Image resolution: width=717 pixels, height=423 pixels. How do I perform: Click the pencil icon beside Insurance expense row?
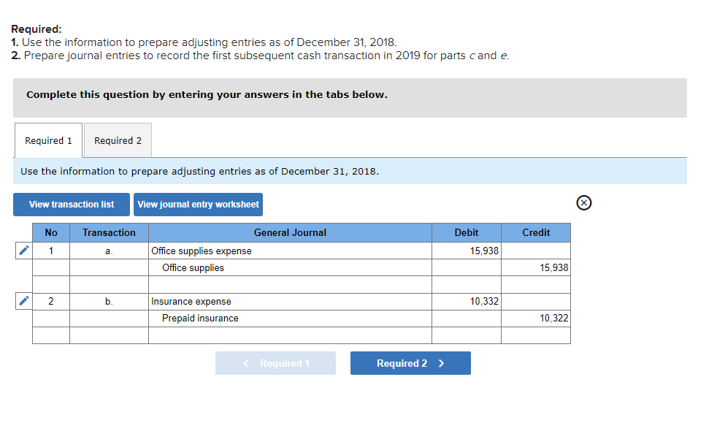click(x=23, y=301)
